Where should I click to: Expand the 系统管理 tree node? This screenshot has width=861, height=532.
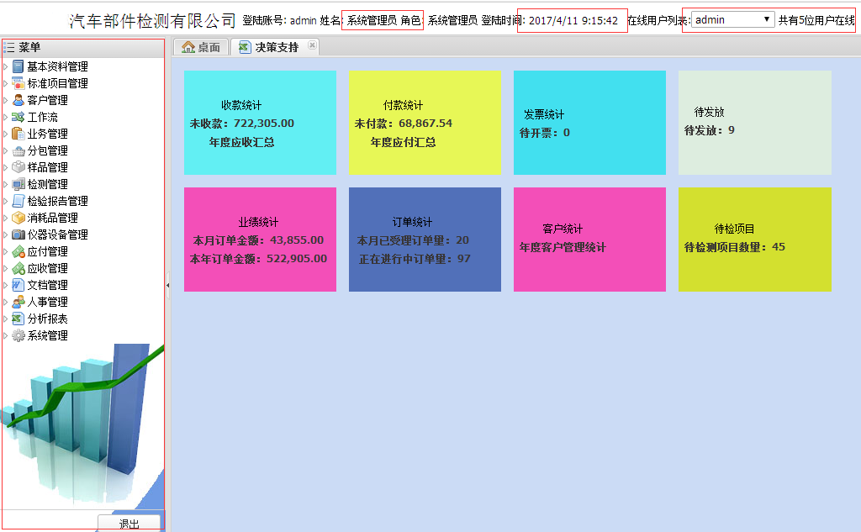[6, 335]
